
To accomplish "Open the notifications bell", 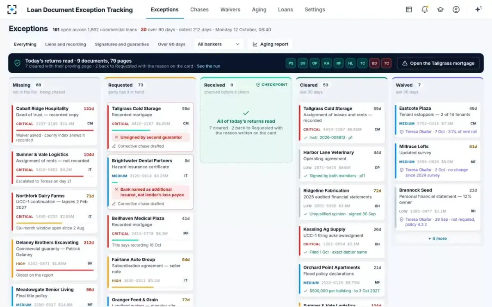I will tap(425, 9).
